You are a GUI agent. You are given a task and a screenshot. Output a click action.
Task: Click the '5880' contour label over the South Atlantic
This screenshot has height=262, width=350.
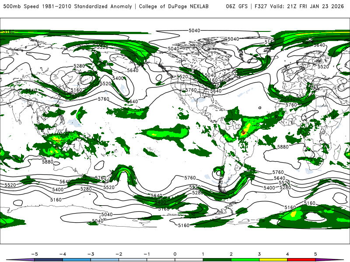click(283, 147)
